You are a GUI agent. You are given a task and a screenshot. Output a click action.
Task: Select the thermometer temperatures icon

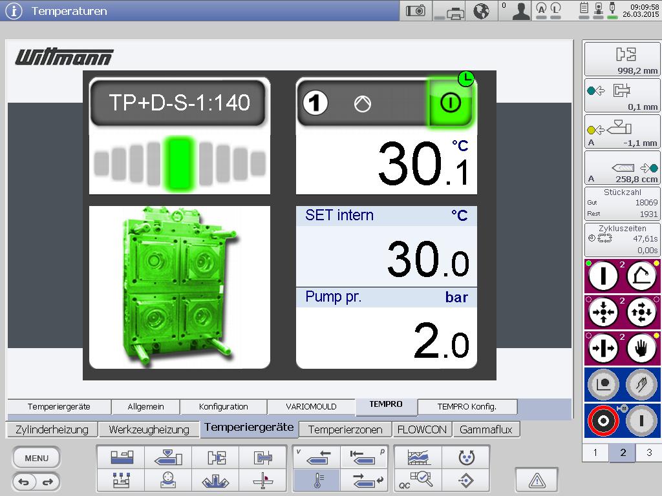(317, 480)
